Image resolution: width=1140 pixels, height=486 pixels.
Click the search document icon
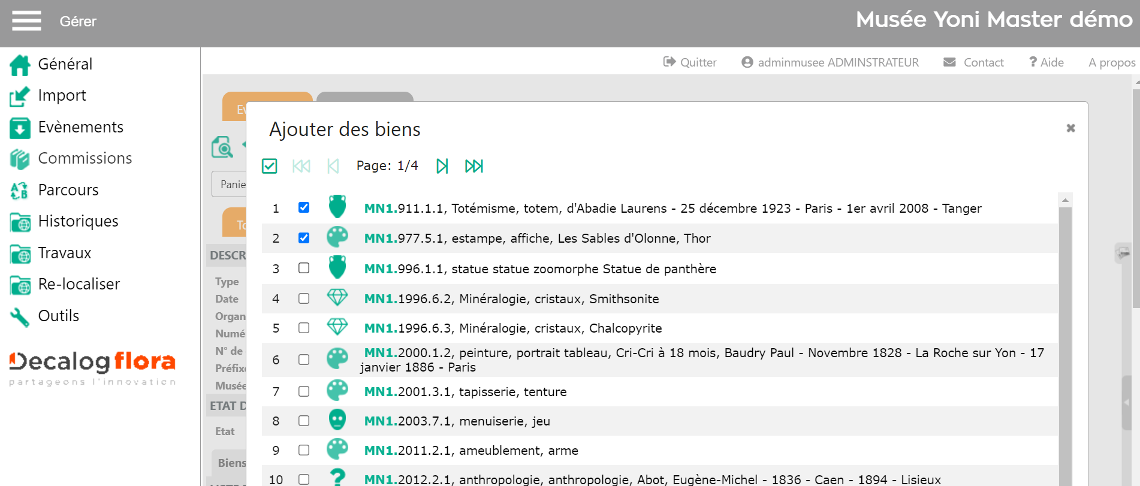tap(222, 147)
